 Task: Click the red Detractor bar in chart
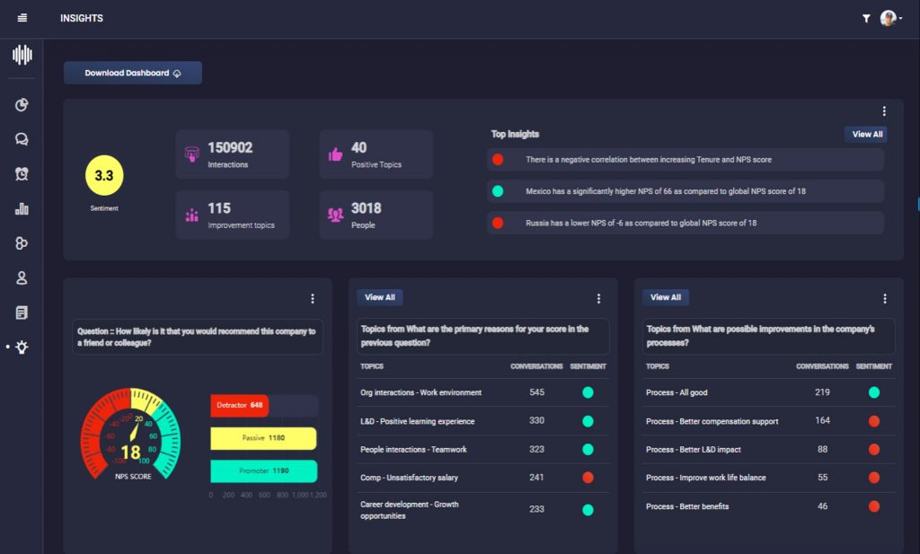(239, 406)
